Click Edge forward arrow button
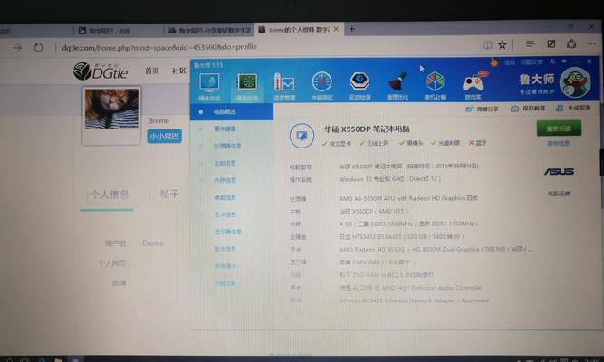This screenshot has height=362, width=604. [x=16, y=48]
